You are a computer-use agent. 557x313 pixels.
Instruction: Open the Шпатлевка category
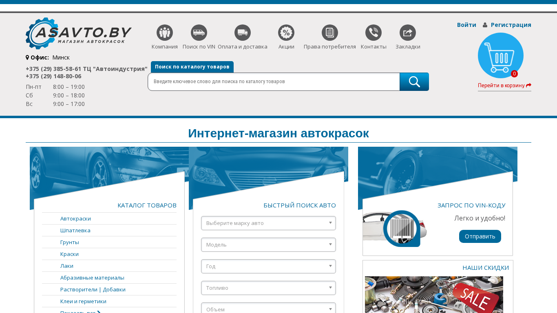pos(75,230)
